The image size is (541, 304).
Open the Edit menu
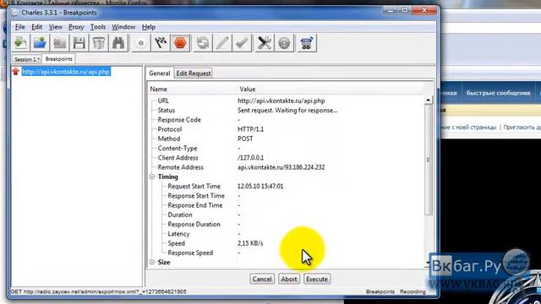(x=37, y=27)
